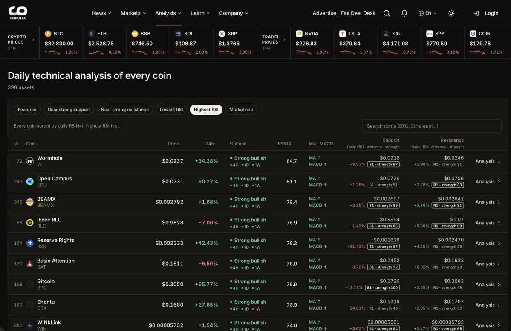511x331 pixels.
Task: Click the Login button
Action: pos(485,13)
